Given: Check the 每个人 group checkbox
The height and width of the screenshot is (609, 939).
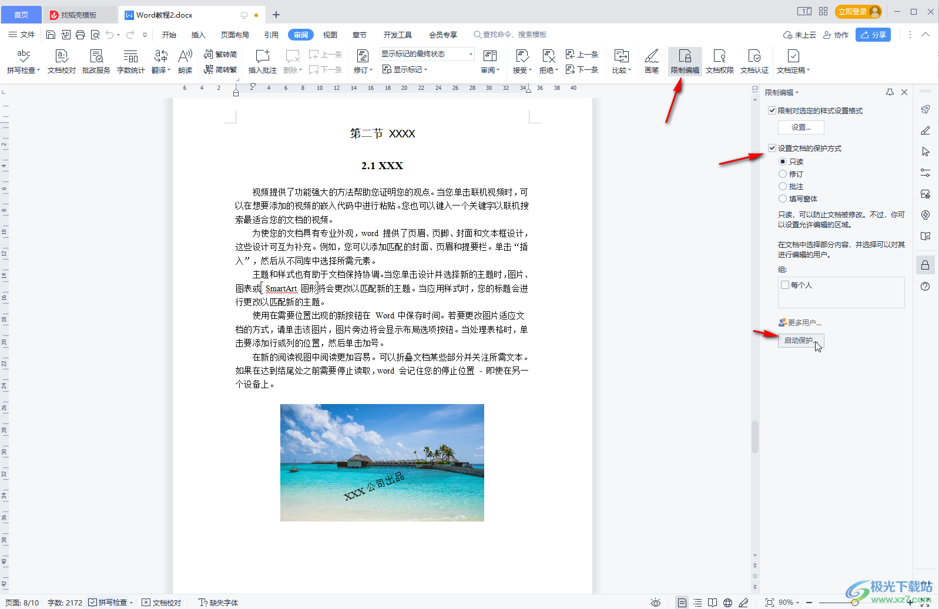Looking at the screenshot, I should (x=785, y=285).
